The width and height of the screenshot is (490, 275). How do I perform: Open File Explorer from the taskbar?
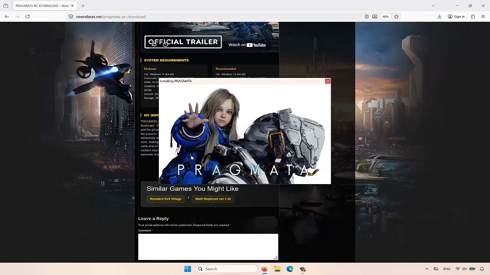click(277, 269)
